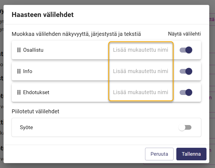215x168 pixels.
Task: Grab the drag handle beside Osallistu
Action: pos(19,50)
